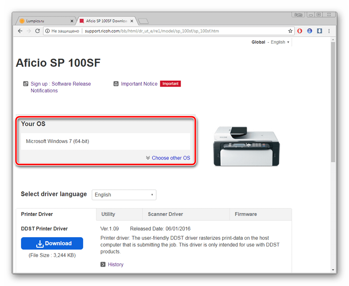Screen dimensions: 349x286
Task: Open Chrome's three-dot menu
Action: coord(329,31)
